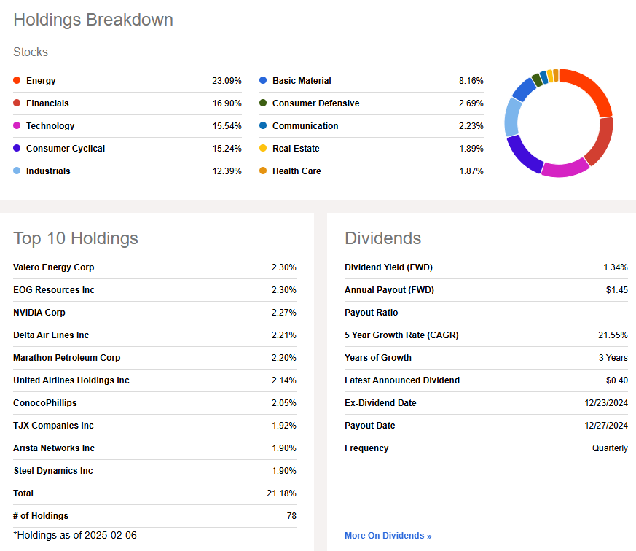Screen dimensions: 636x551
Task: Click the Energy orange legend dot
Action: [x=17, y=81]
